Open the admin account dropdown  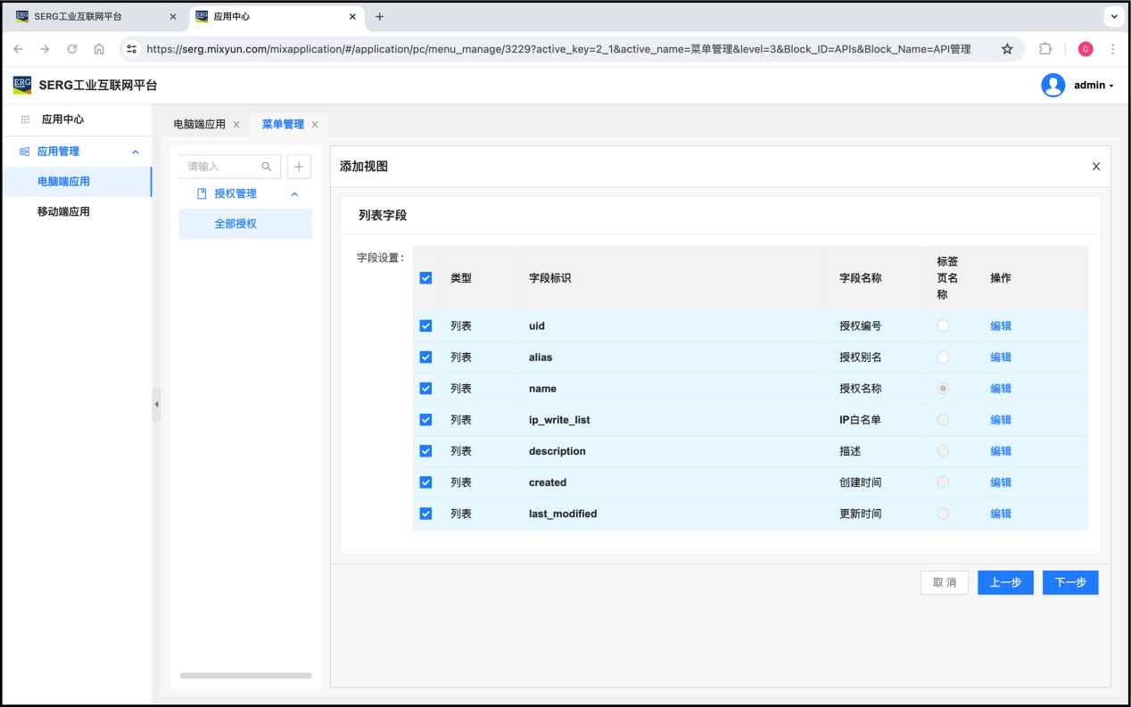pyautogui.click(x=1094, y=86)
